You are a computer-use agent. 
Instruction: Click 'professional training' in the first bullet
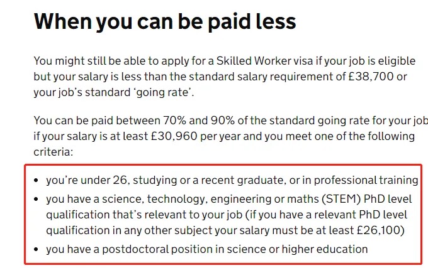366,180
